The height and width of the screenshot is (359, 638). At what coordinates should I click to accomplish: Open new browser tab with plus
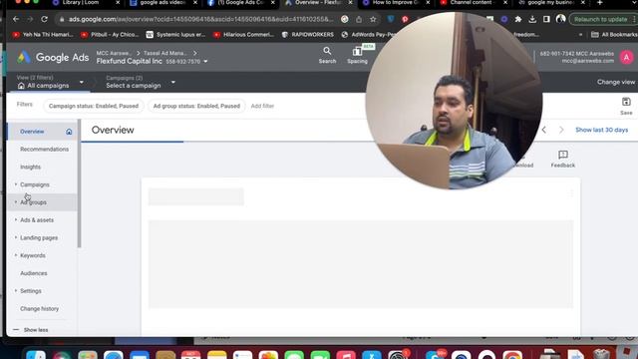coord(599,3)
